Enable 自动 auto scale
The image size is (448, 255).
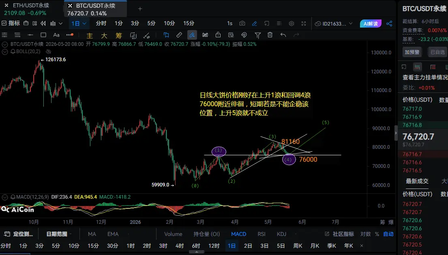pyautogui.click(x=388, y=234)
